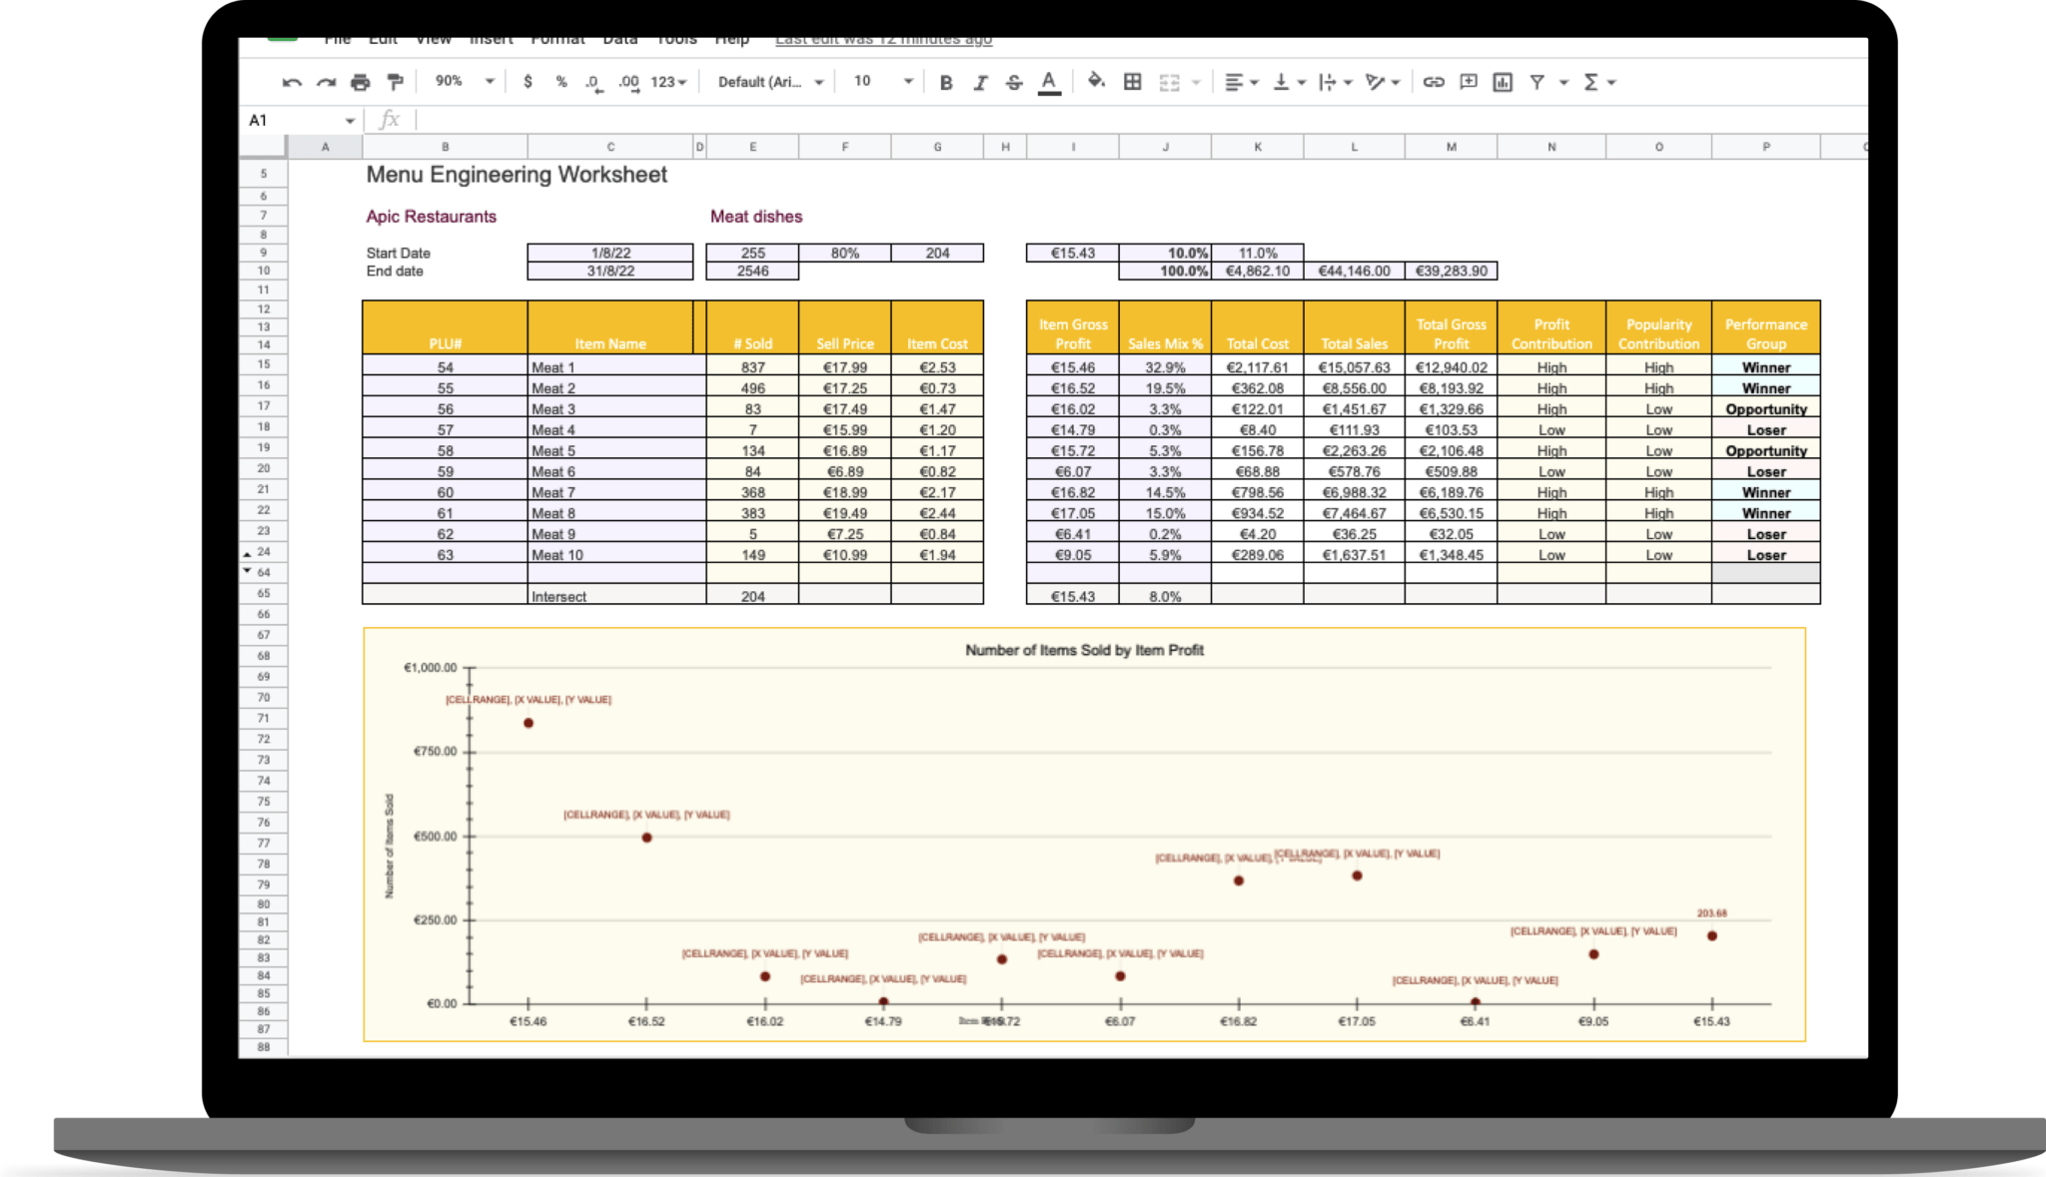Viewport: 2046px width, 1177px height.
Task: Click the Merge cells icon
Action: tap(1170, 82)
